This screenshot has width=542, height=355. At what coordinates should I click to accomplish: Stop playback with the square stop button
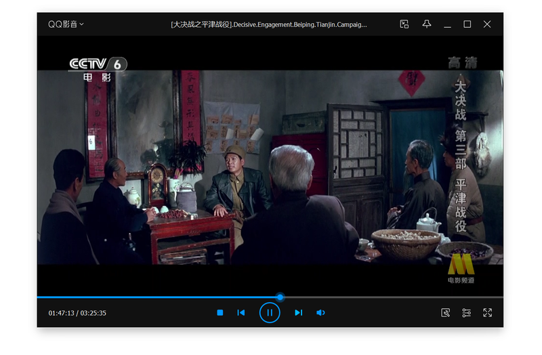(x=220, y=313)
